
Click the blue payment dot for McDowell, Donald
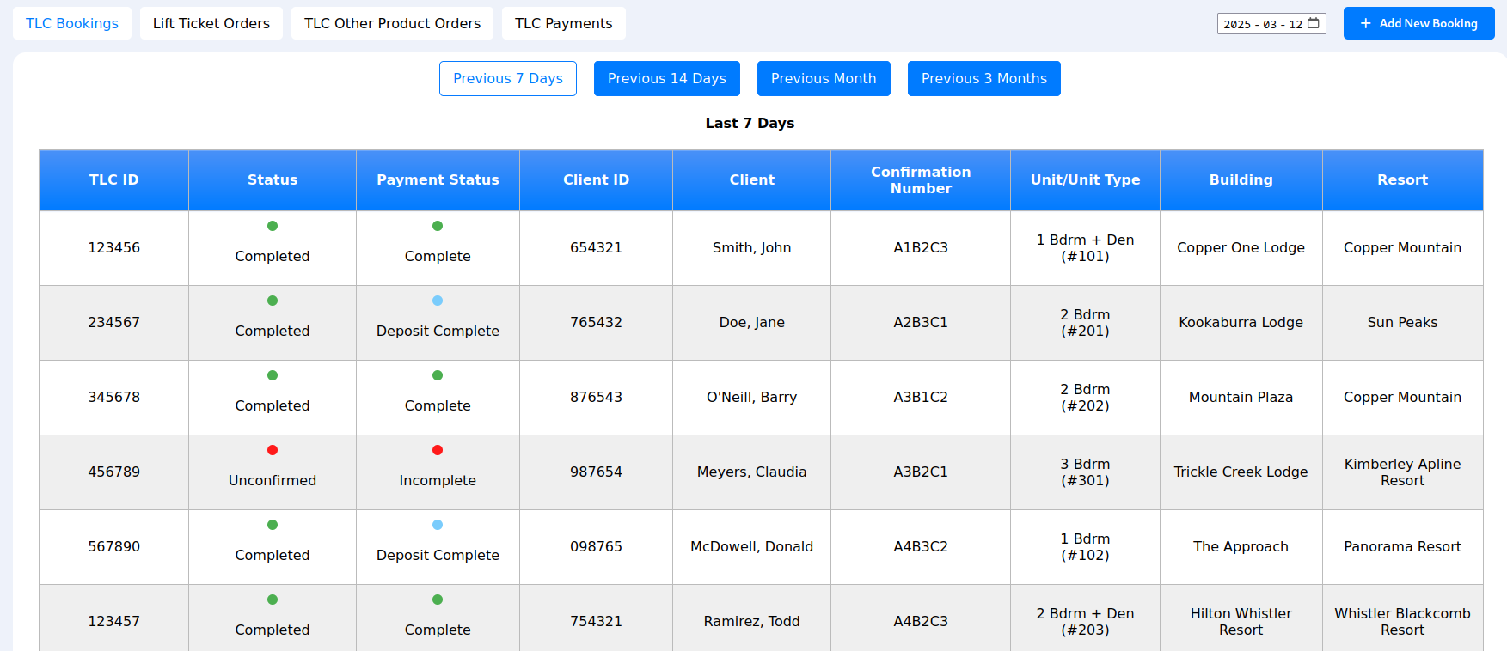[x=438, y=525]
